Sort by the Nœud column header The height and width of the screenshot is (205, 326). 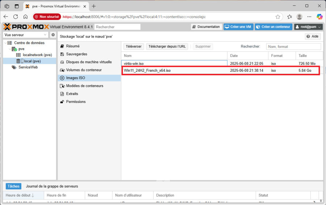click(99, 195)
